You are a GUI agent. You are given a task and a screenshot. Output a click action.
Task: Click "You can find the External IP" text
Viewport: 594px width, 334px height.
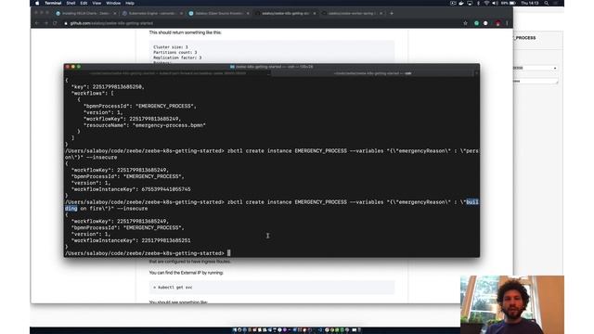click(186, 273)
